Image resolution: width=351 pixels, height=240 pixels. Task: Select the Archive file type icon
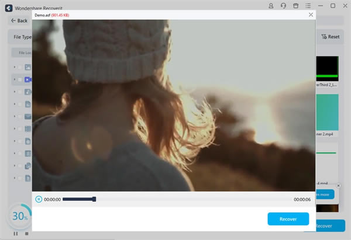point(28,154)
